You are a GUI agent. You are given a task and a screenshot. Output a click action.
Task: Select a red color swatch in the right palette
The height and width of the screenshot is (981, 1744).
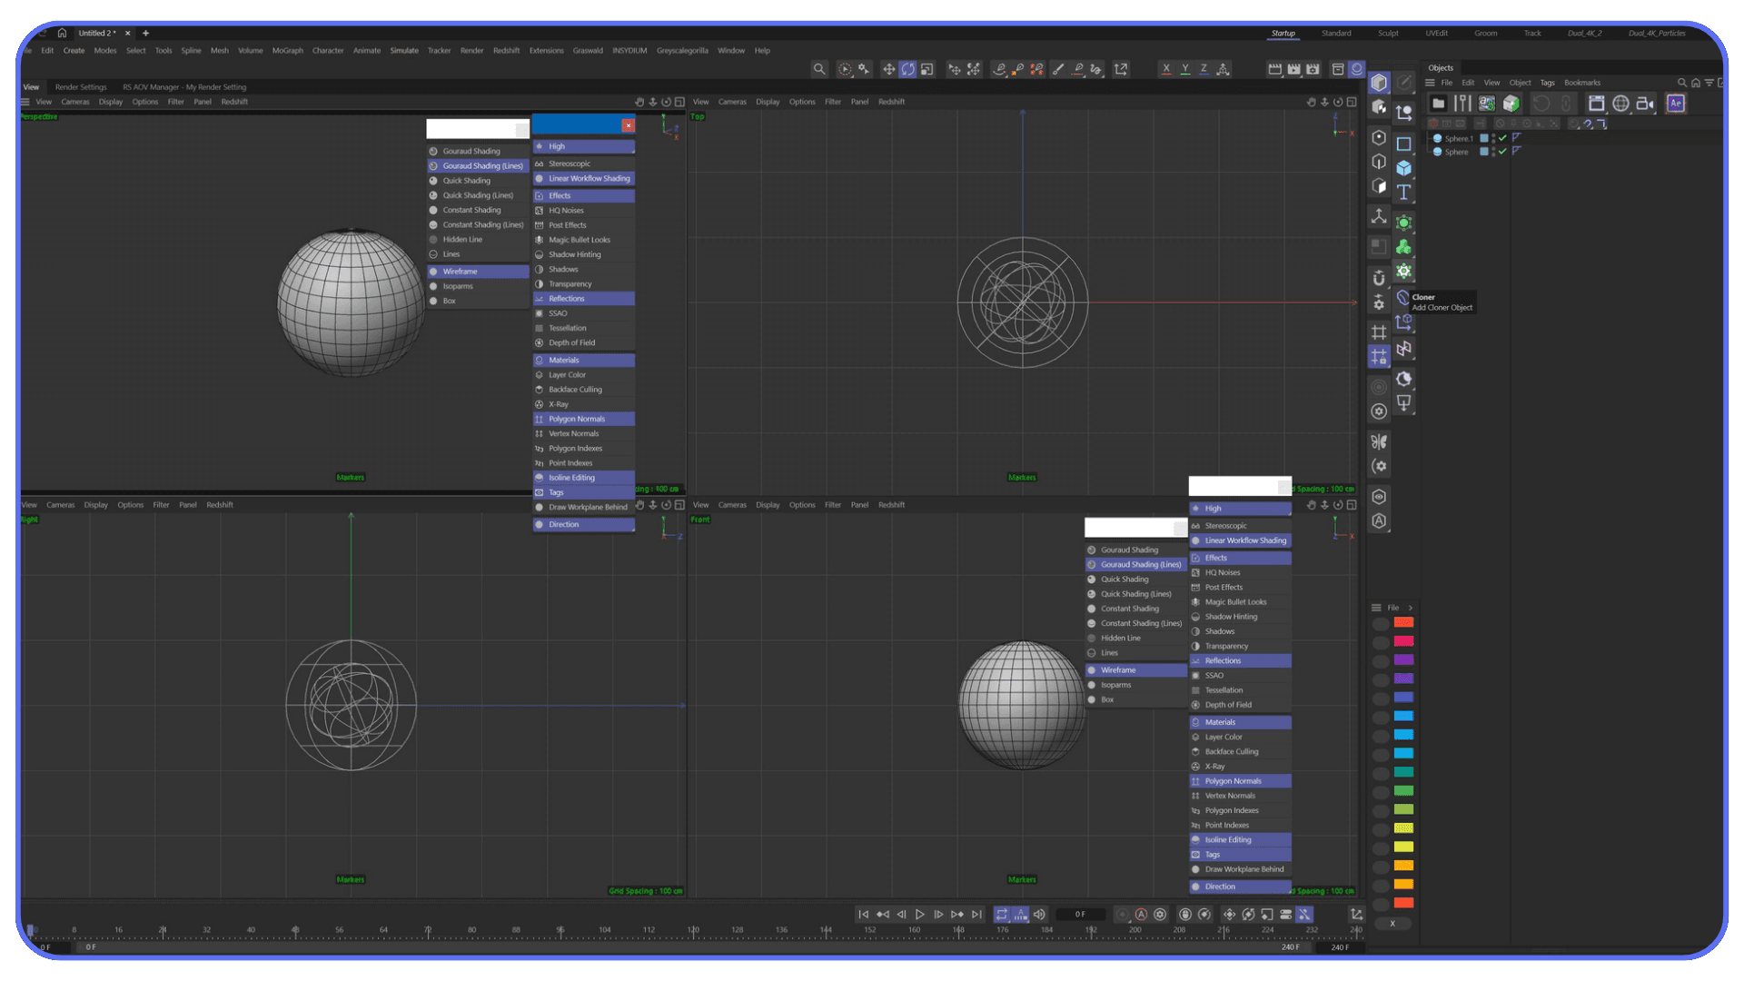point(1404,623)
